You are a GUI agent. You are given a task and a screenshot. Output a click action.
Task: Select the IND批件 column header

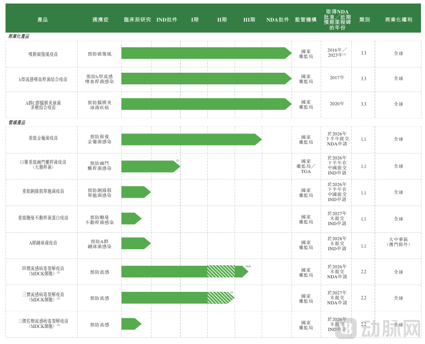167,20
